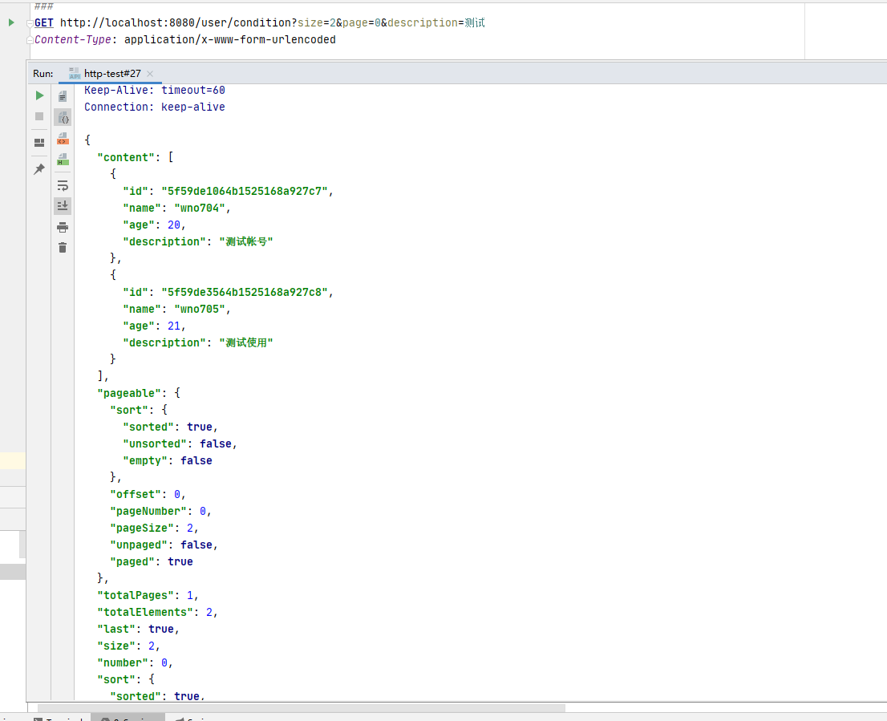Screen dimensions: 887x721
Task: Toggle scroll to end of output
Action: pos(63,206)
